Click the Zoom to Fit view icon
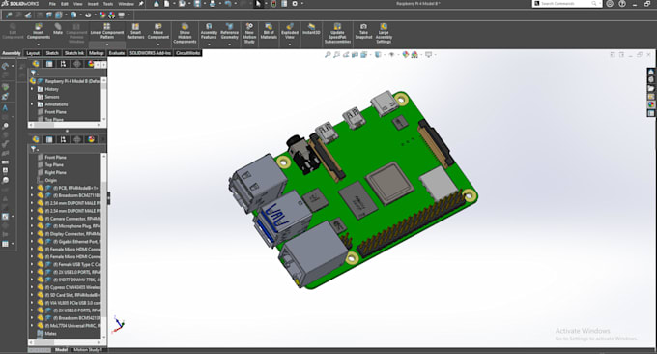This screenshot has width=657, height=354. [328, 55]
